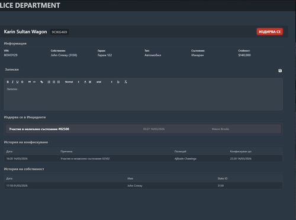The image size is (296, 220).
Task: Click Karin Sultan Wagon vehicle title
Action: pyautogui.click(x=25, y=31)
